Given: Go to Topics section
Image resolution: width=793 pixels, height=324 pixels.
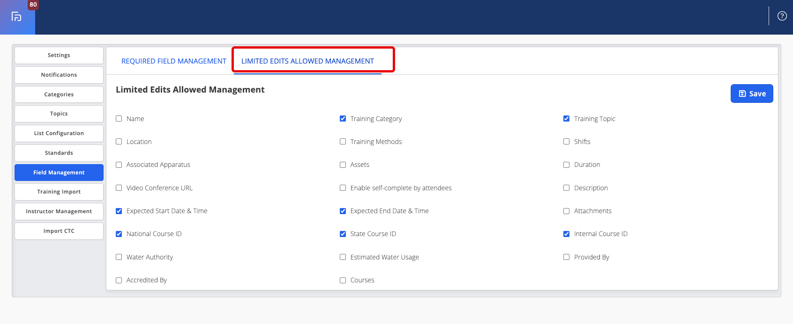Looking at the screenshot, I should 59,114.
